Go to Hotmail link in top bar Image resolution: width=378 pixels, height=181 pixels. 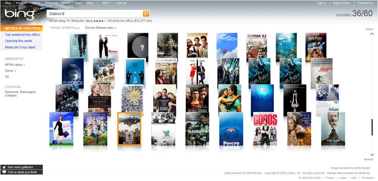point(121,3)
